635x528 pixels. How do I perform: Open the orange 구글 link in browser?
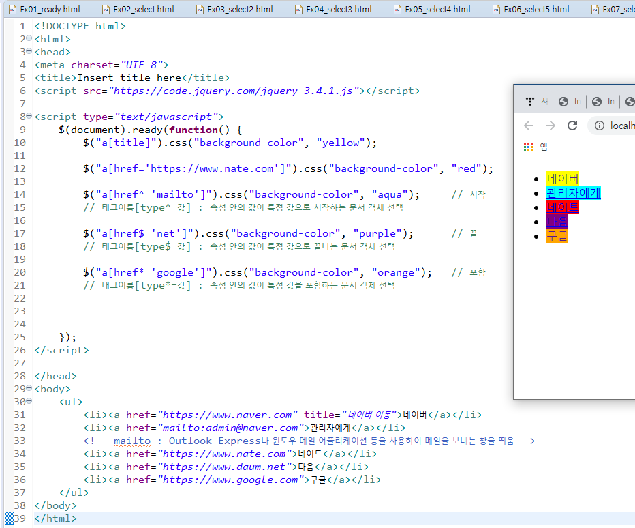pyautogui.click(x=557, y=235)
